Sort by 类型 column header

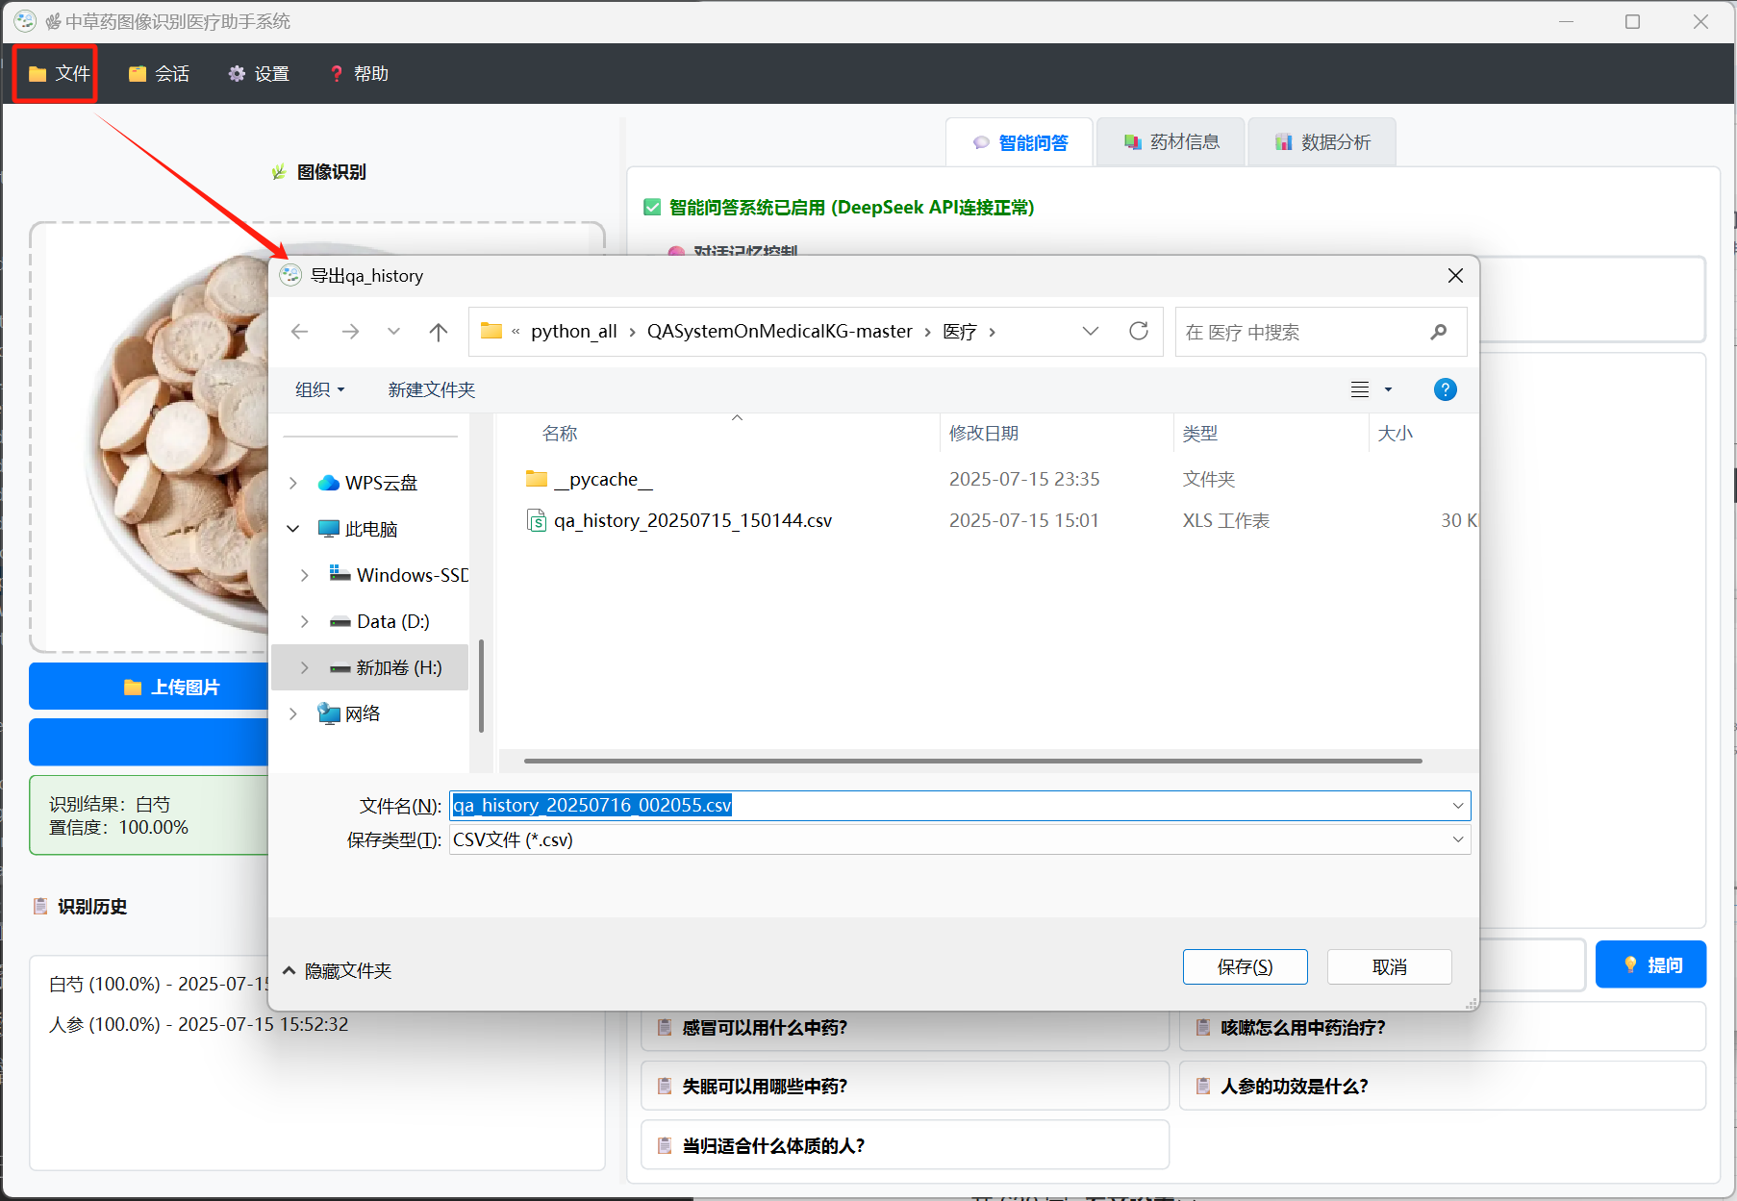click(x=1200, y=434)
